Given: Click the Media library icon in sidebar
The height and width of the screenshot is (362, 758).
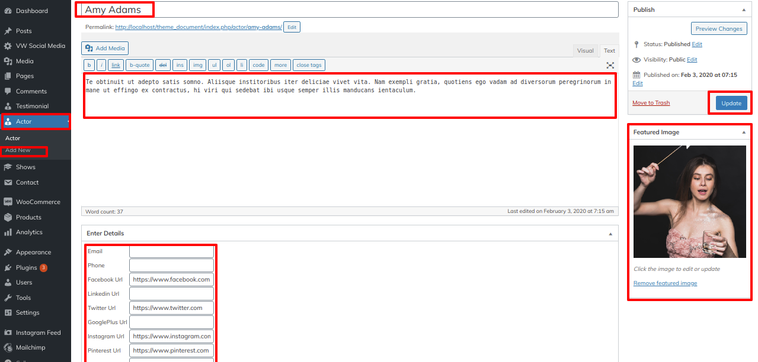Looking at the screenshot, I should [8, 61].
